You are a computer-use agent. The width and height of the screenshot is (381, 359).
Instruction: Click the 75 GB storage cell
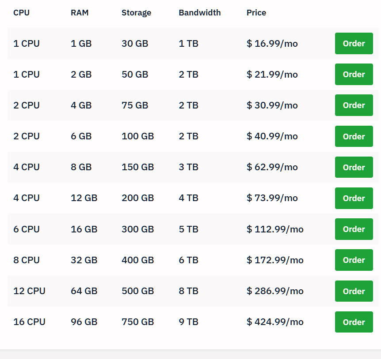(x=135, y=105)
